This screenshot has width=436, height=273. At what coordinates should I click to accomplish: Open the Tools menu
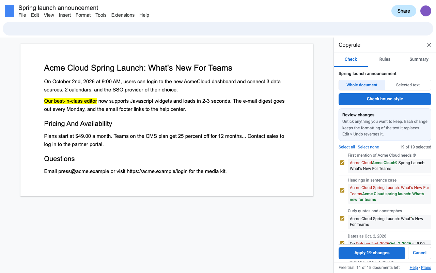pyautogui.click(x=101, y=15)
